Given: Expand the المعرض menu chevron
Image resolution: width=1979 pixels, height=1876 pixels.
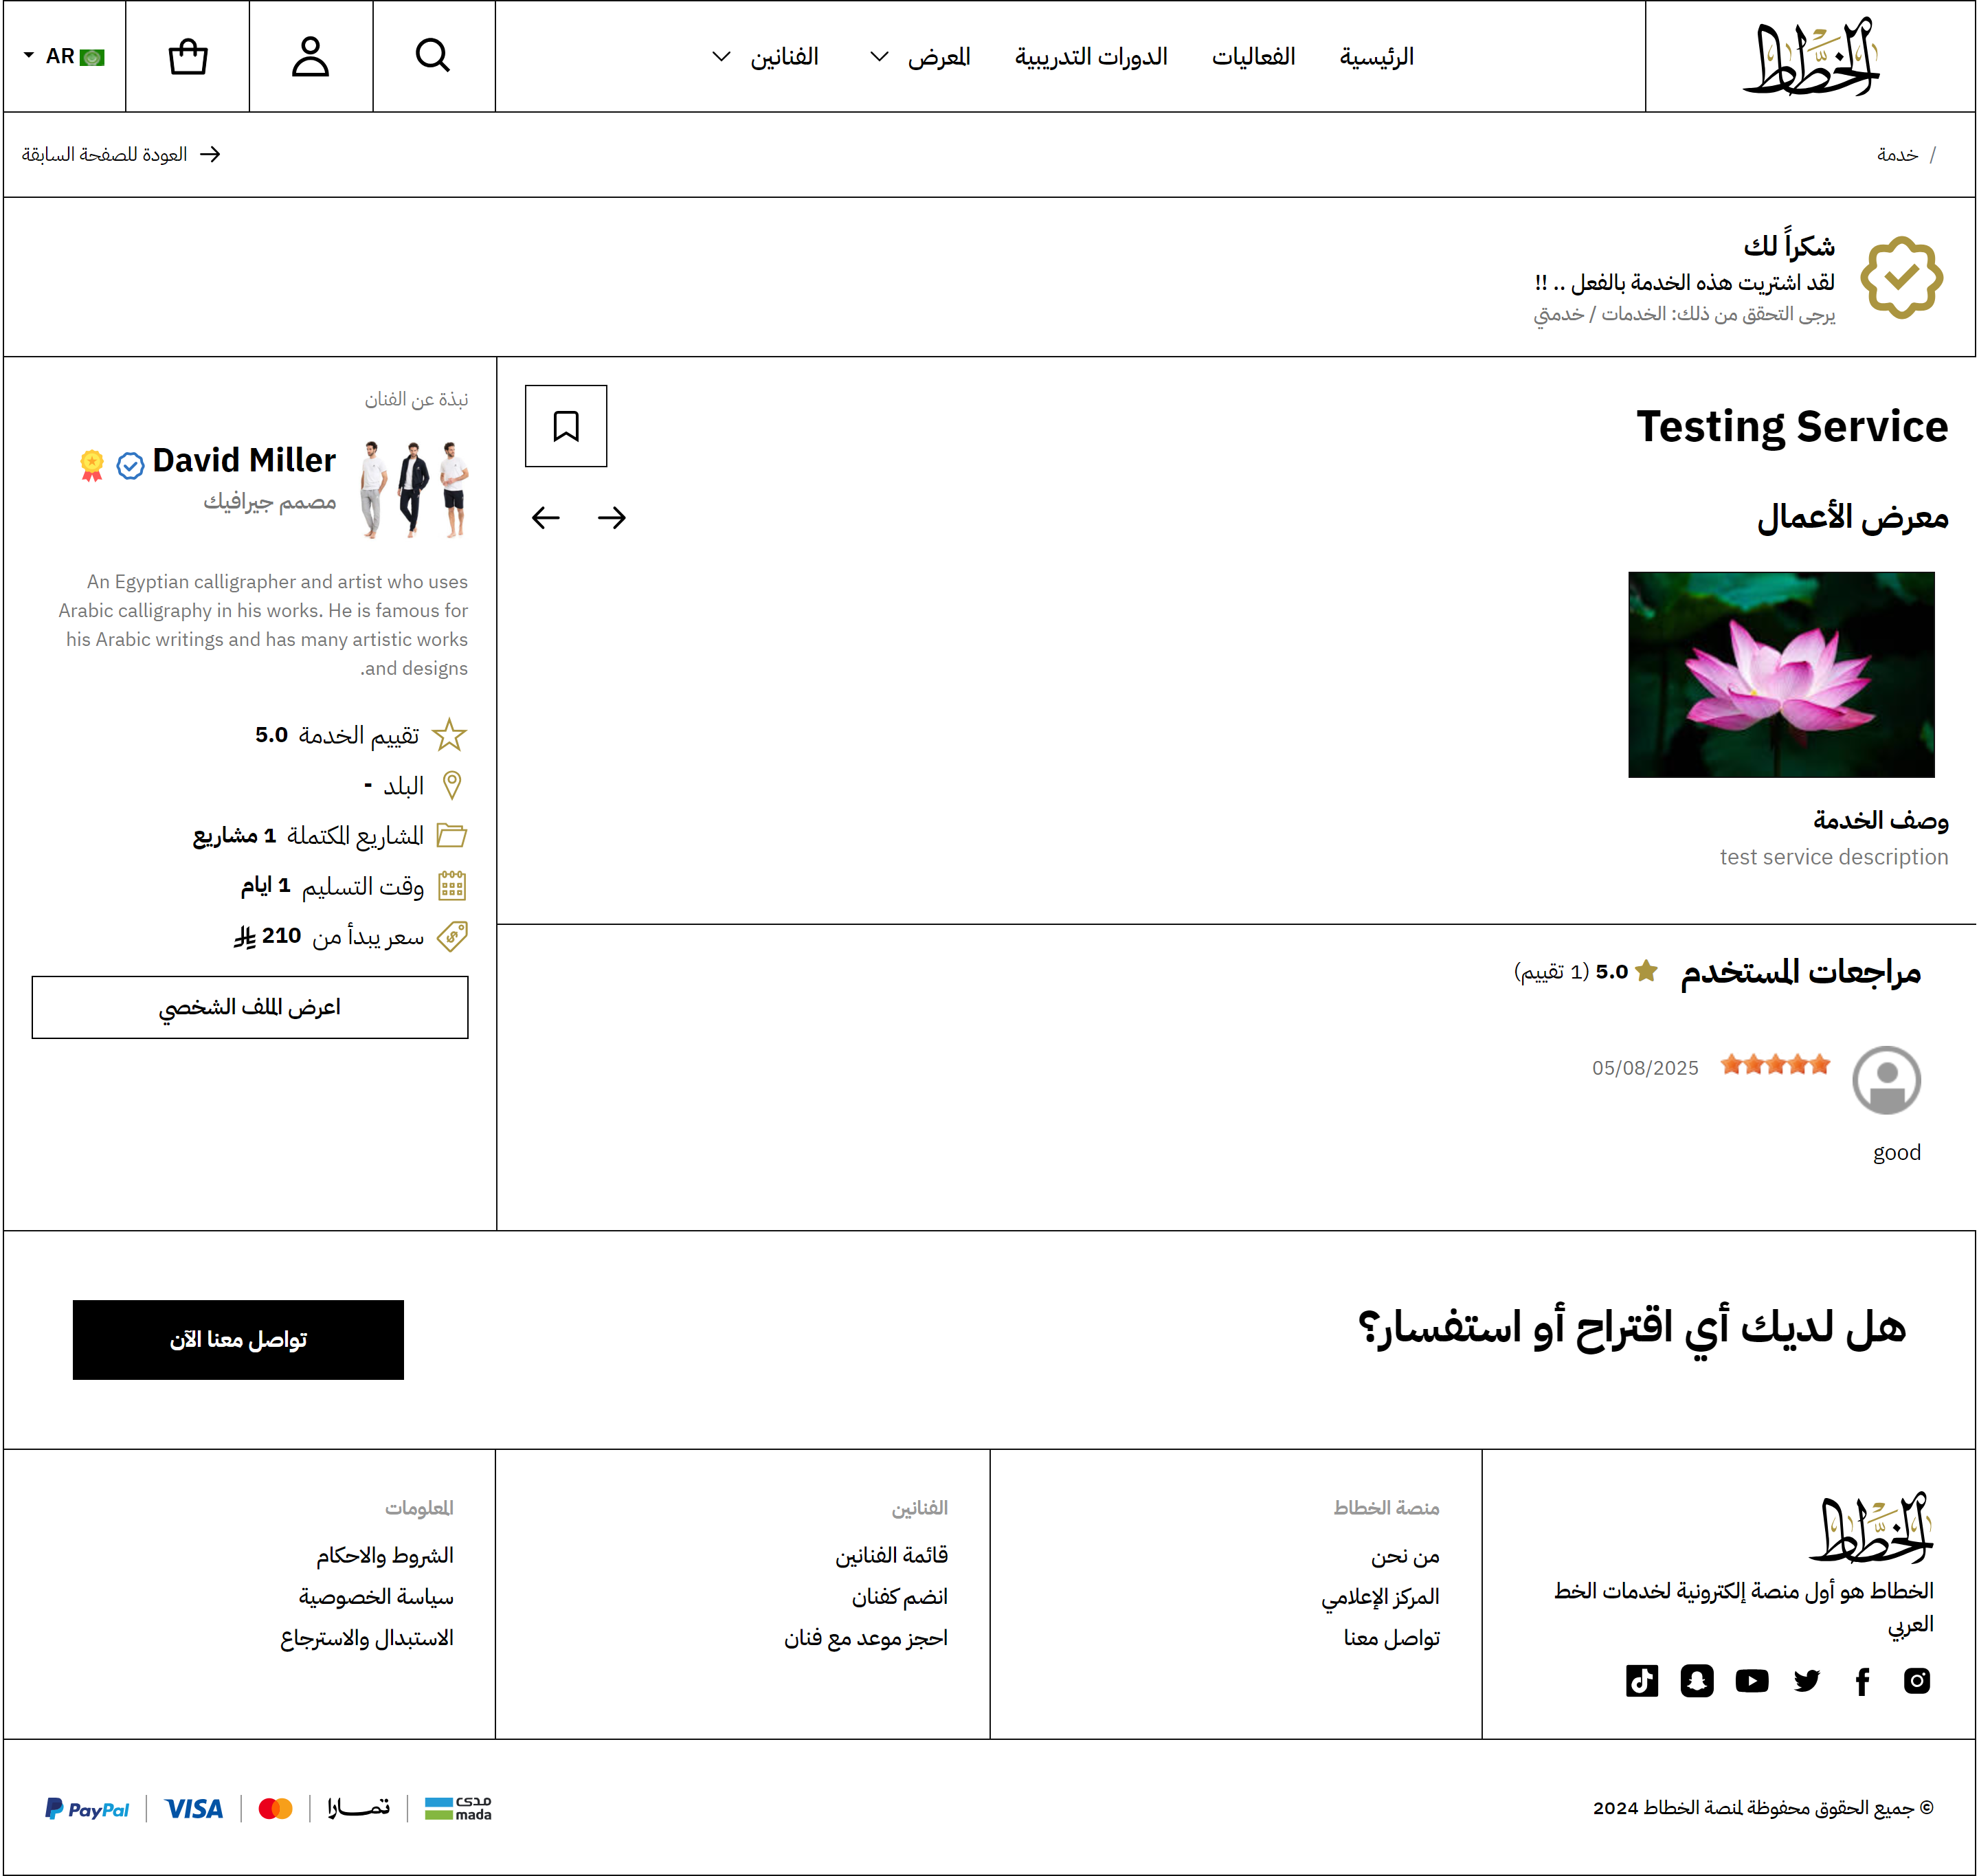Looking at the screenshot, I should tap(879, 57).
